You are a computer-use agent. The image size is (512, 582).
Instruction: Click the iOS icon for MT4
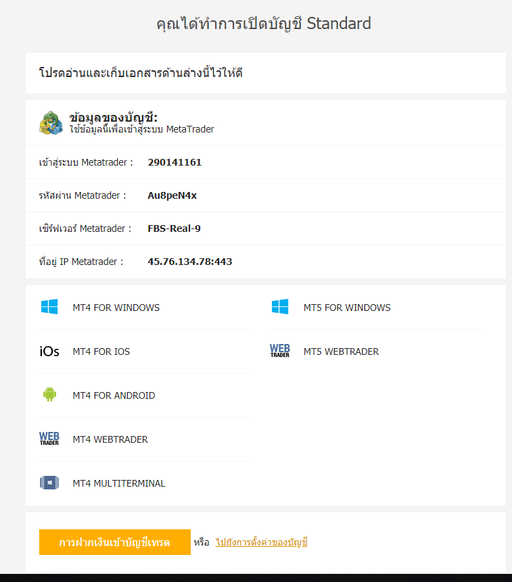[49, 351]
